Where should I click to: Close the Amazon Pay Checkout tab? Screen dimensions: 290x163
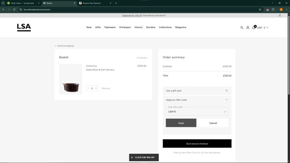click(111, 3)
